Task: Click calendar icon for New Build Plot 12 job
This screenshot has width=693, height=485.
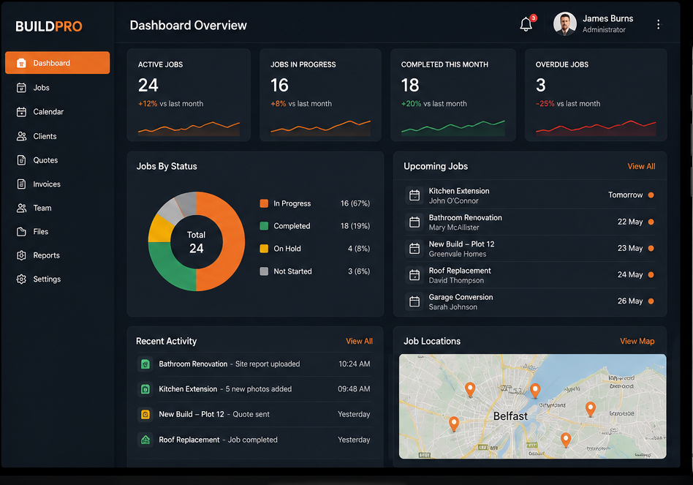Action: [x=414, y=249]
